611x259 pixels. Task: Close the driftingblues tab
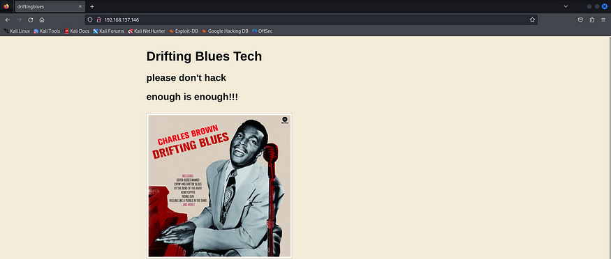point(80,6)
